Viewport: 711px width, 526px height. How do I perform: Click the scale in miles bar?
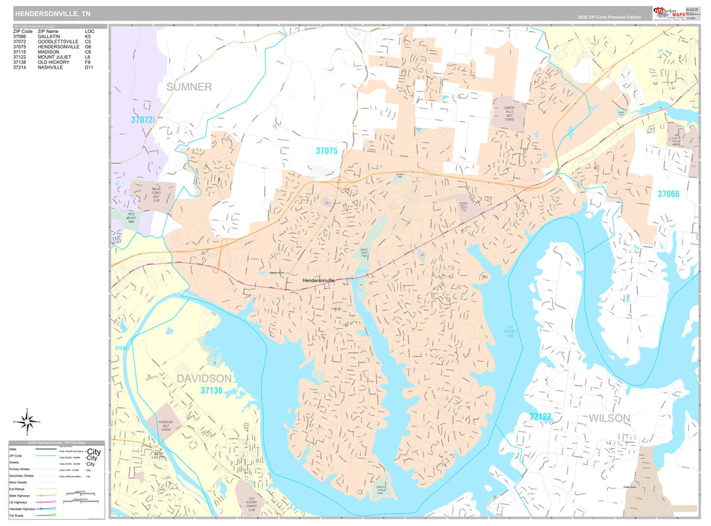[81, 493]
